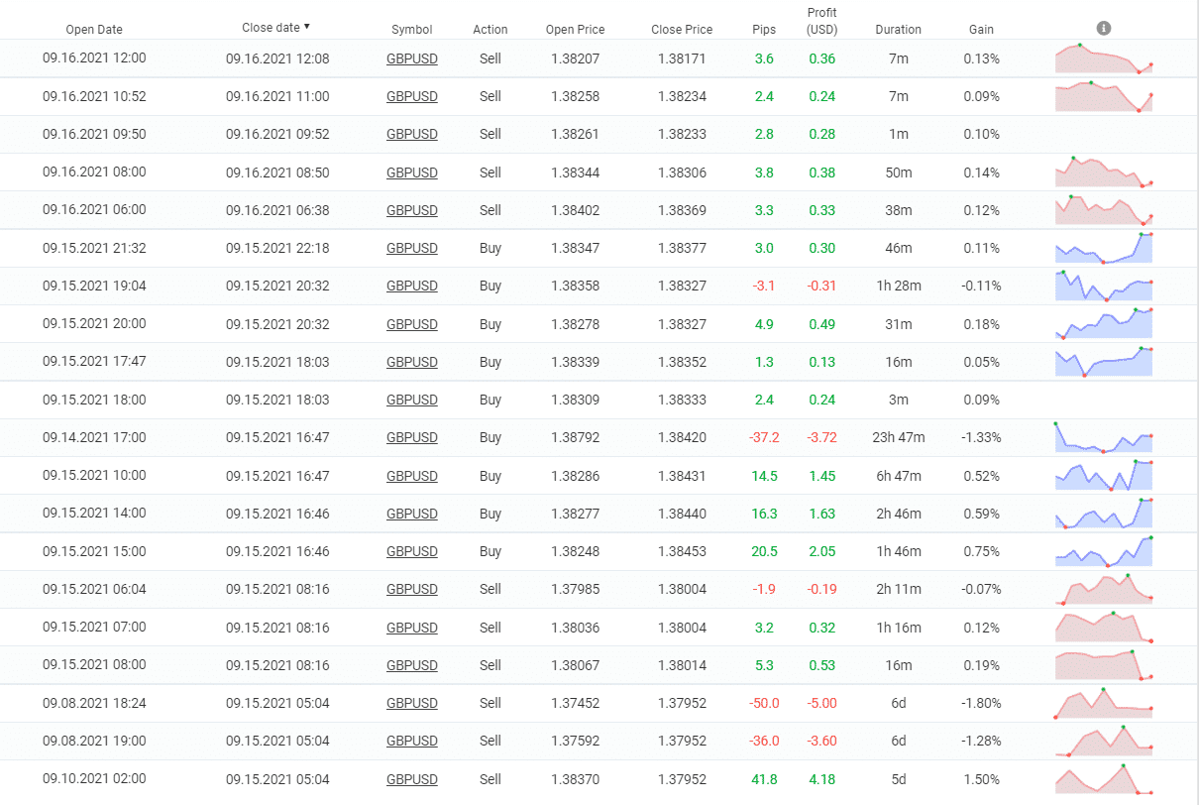Open GBPUSD link for trade opened 09.08.2021 18:24

pyautogui.click(x=411, y=704)
